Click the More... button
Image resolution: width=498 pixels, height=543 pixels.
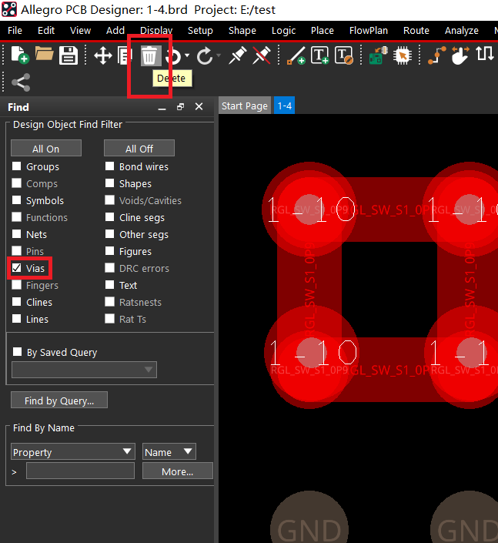178,471
